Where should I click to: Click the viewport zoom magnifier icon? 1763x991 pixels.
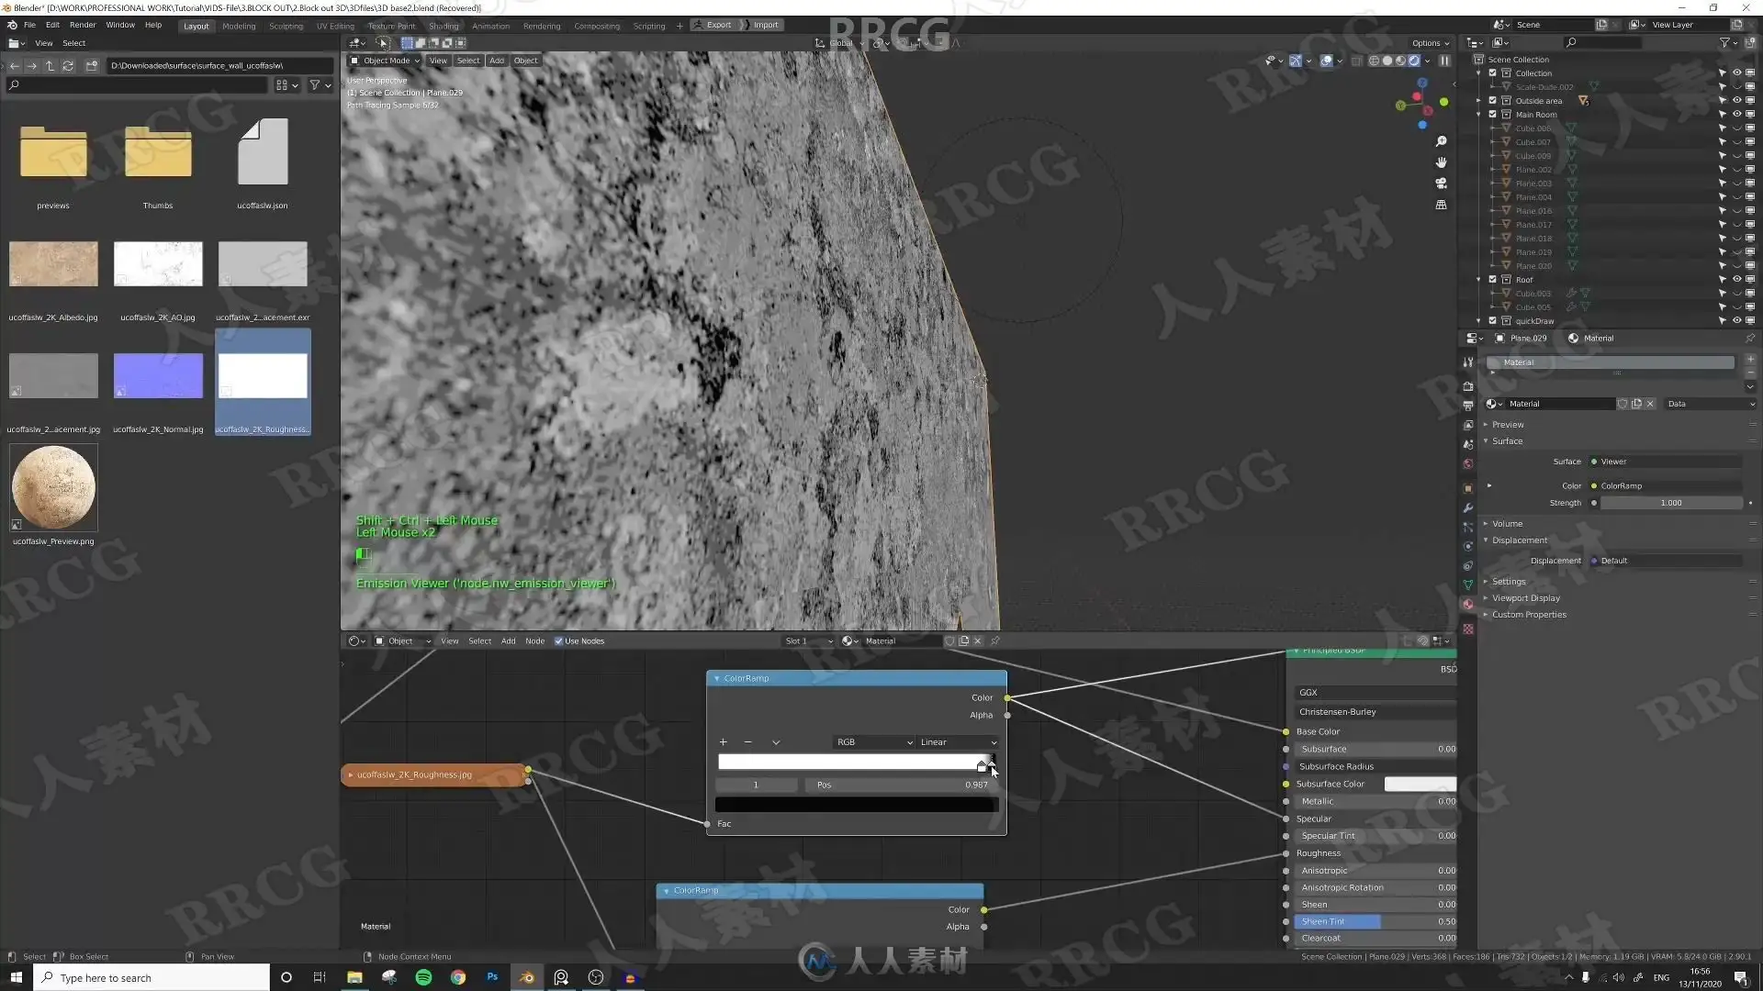click(1441, 141)
